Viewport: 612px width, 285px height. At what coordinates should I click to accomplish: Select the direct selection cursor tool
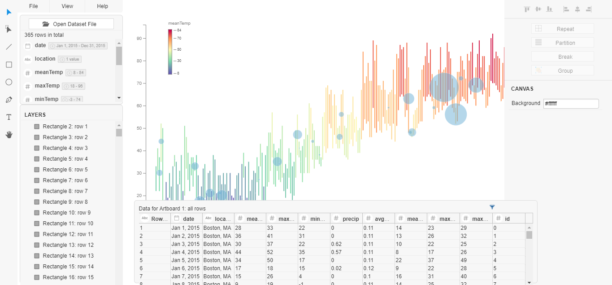[x=9, y=29]
